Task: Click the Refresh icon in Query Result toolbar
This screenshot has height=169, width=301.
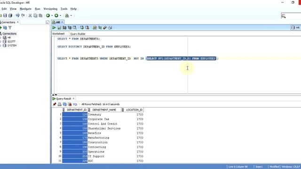Action: pyautogui.click(x=65, y=104)
